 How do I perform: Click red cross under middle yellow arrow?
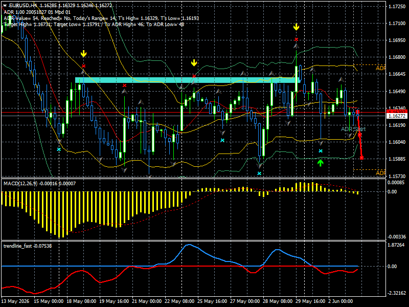pyautogui.click(x=194, y=76)
